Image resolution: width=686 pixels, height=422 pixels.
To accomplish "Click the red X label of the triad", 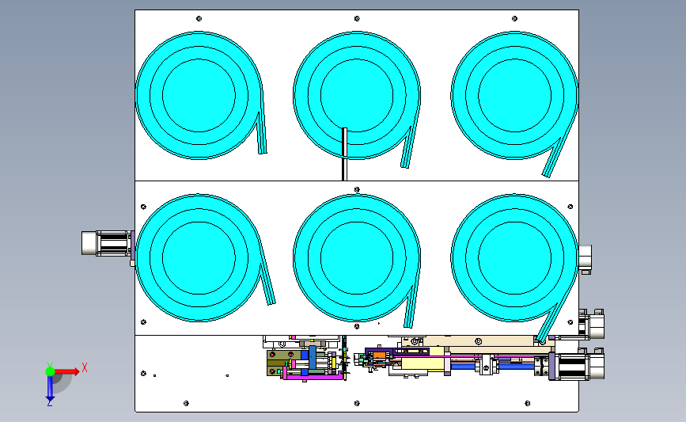I will pos(85,367).
